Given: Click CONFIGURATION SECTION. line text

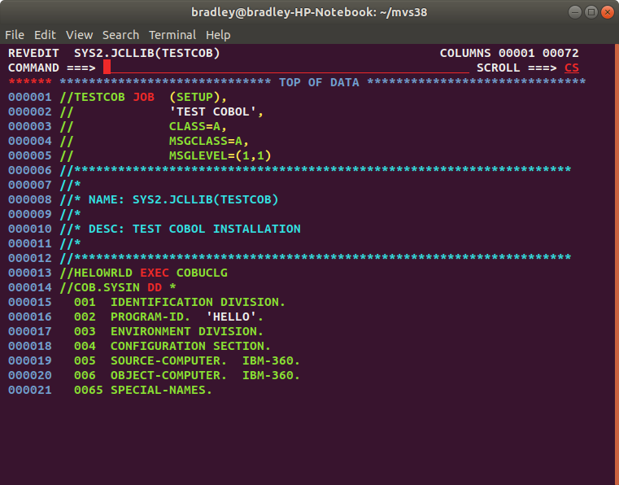Looking at the screenshot, I should coord(190,346).
